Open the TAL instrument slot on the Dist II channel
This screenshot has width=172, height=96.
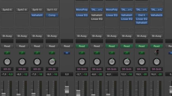coord(142,10)
